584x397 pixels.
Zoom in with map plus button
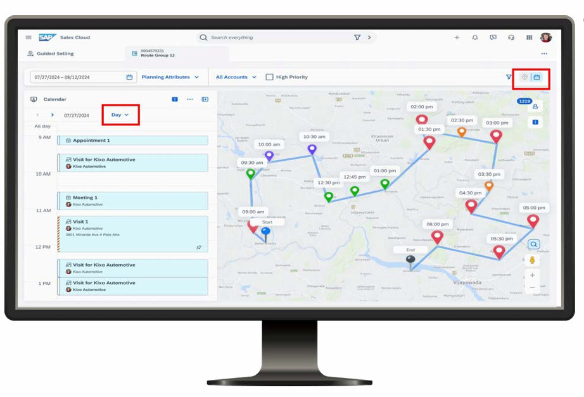(x=532, y=275)
